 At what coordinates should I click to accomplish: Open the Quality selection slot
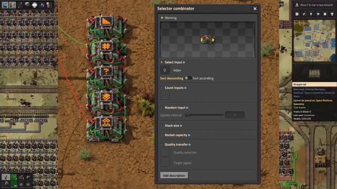(x=165, y=153)
